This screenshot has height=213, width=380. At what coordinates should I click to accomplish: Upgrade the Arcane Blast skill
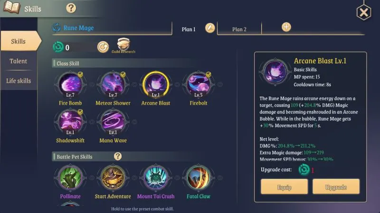pos(336,186)
